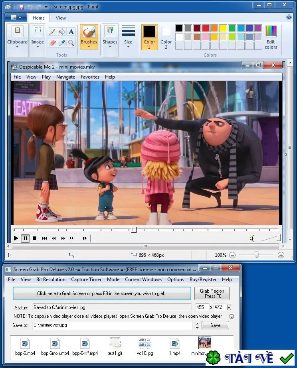The image size is (297, 368).
Task: Open the test1.gif thumbnail
Action: pyautogui.click(x=115, y=343)
